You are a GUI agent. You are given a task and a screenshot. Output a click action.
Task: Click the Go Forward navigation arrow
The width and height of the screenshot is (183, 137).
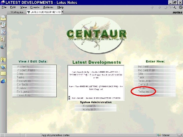click(x=159, y=7)
